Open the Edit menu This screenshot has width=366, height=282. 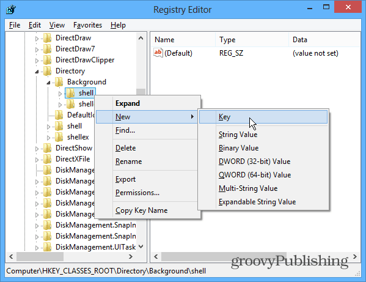pyautogui.click(x=35, y=25)
